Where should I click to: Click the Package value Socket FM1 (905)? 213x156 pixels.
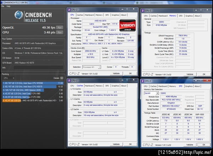(x=100, y=27)
